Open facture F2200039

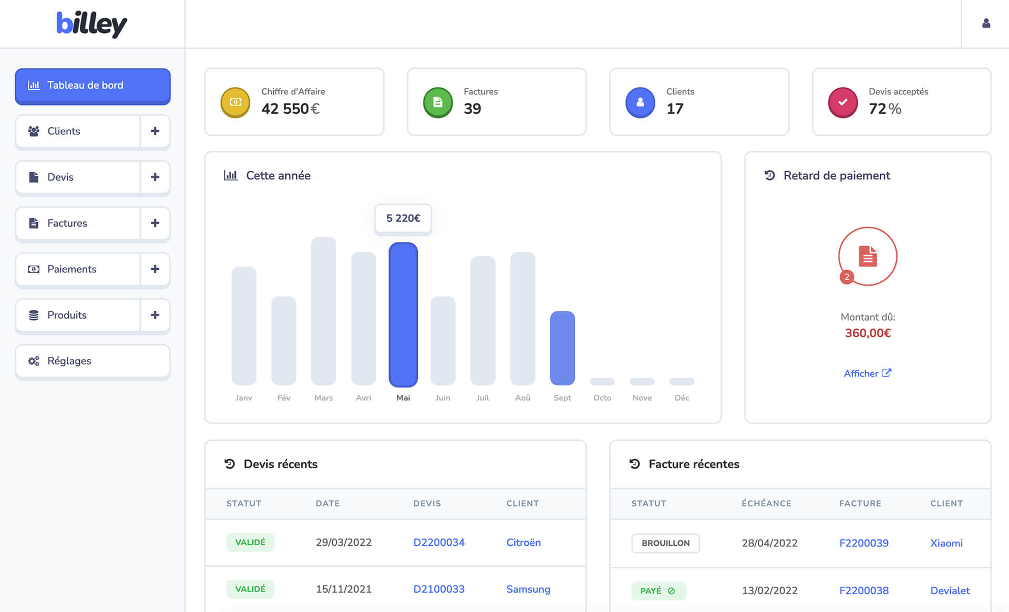863,543
